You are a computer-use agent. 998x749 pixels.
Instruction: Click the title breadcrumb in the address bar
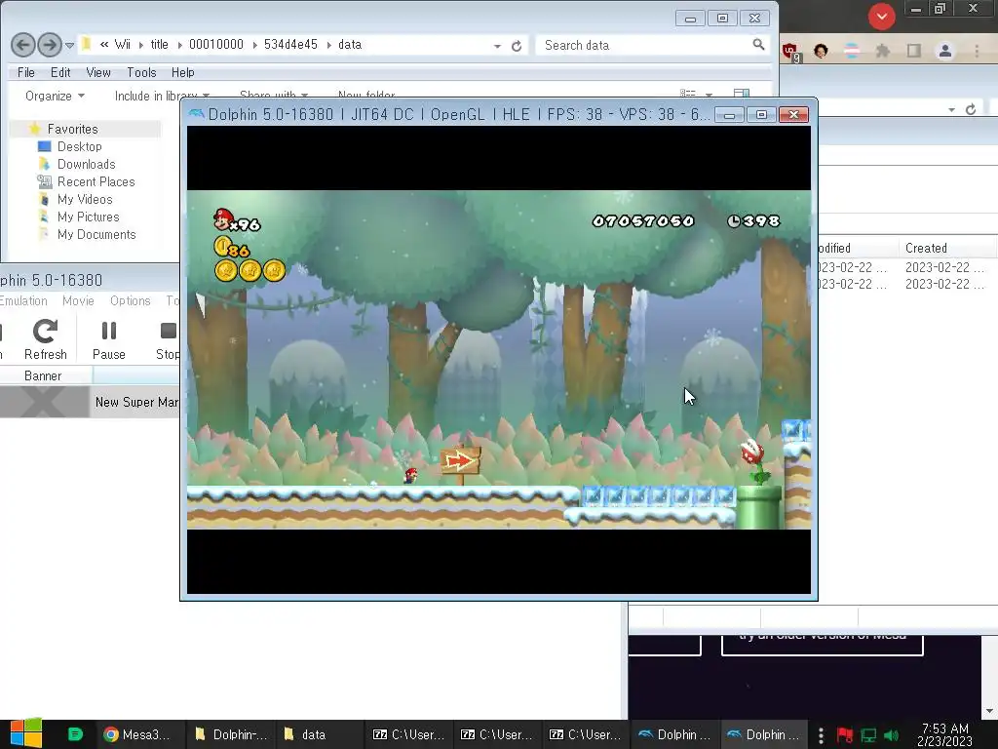pyautogui.click(x=159, y=45)
